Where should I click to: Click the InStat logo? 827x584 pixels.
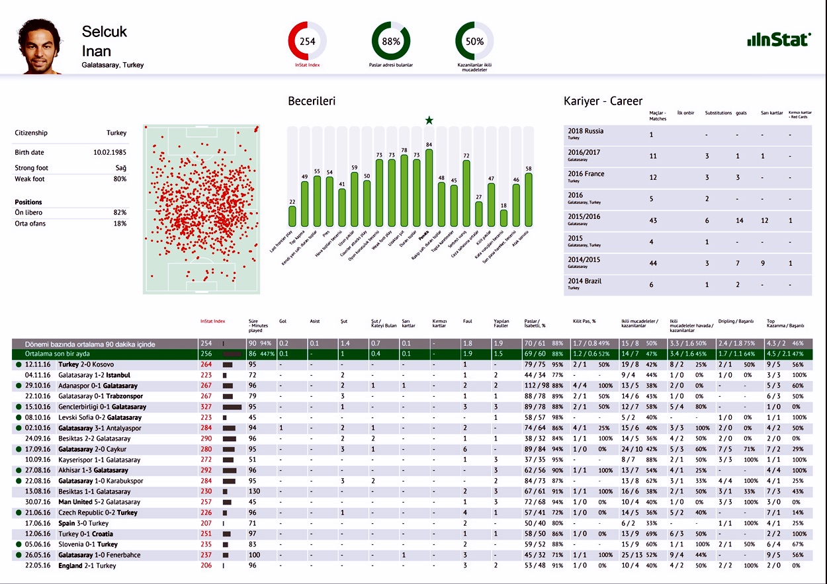778,40
